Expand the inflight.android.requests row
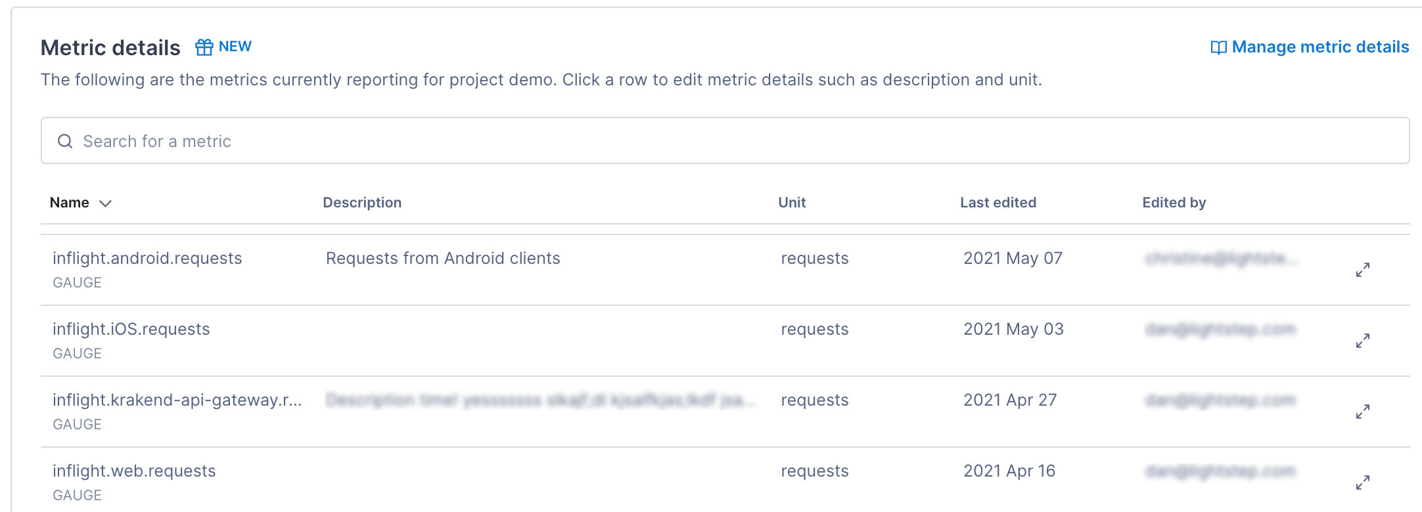Viewport: 1422px width, 512px height. tap(1362, 270)
